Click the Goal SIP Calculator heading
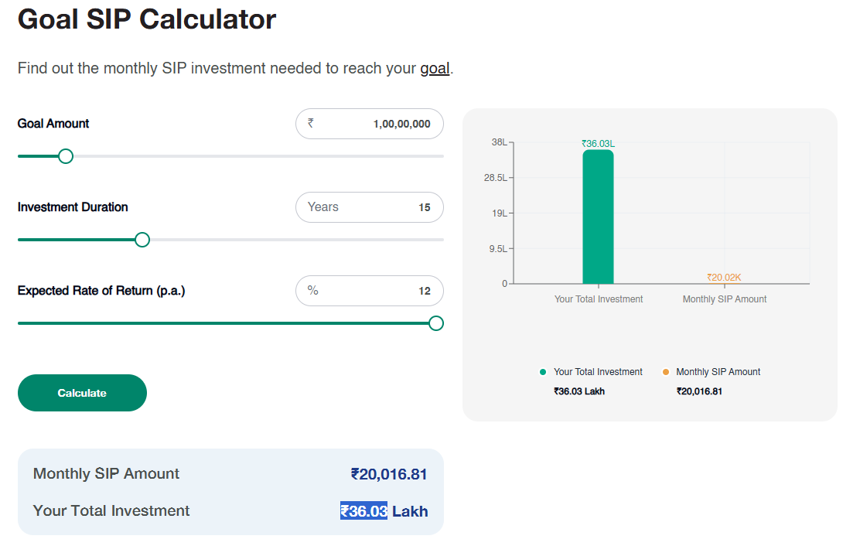 click(x=147, y=19)
